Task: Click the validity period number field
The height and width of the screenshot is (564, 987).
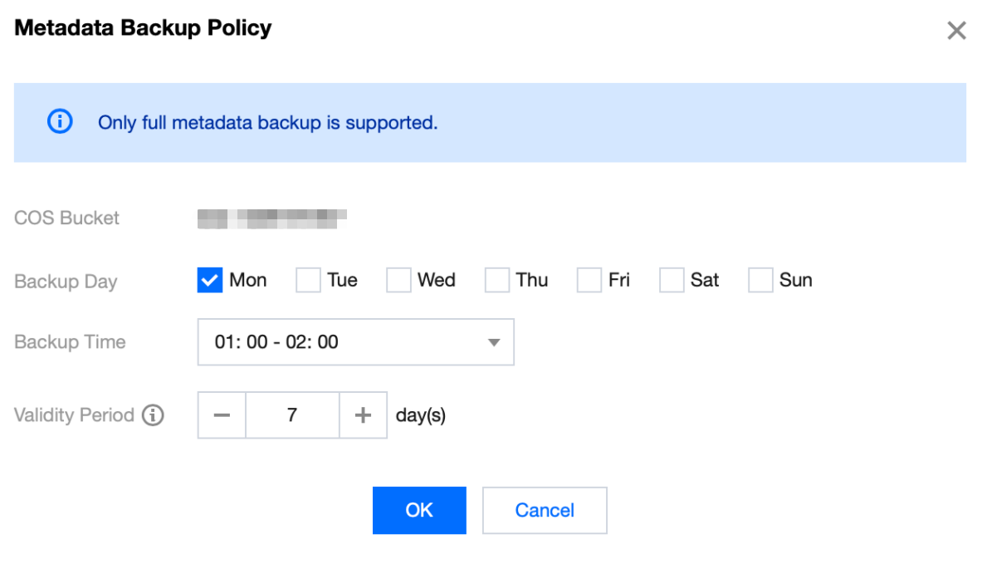Action: click(x=292, y=415)
